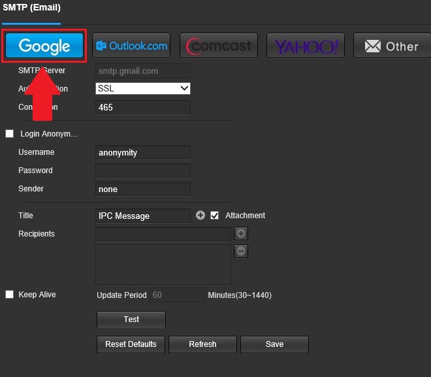Choose the Outlook.com provider preset

(x=131, y=46)
